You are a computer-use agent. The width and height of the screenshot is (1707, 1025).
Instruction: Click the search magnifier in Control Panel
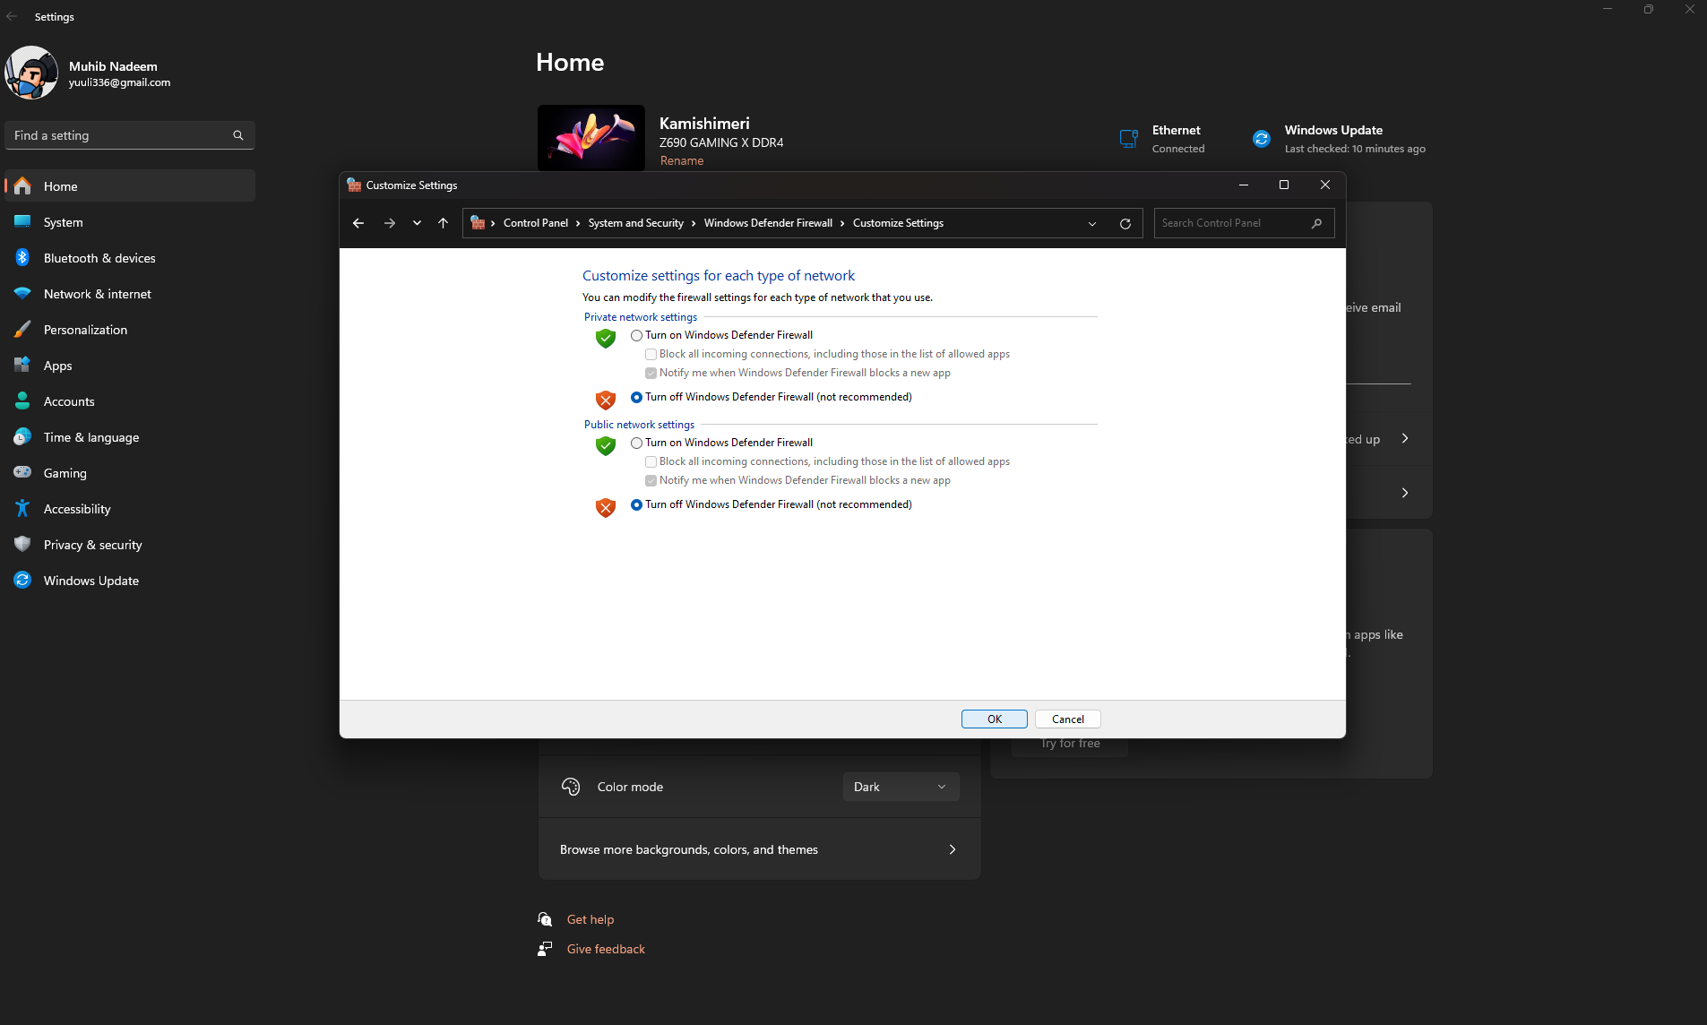click(1316, 223)
